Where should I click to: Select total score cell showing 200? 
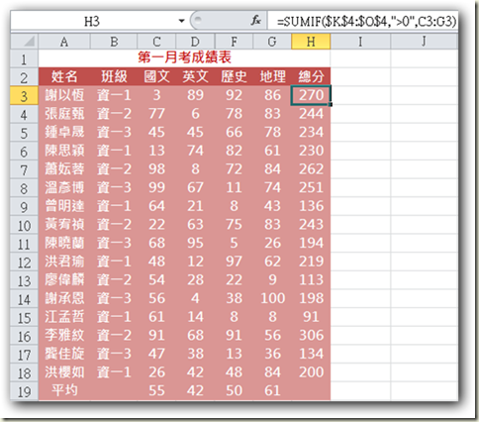pos(311,372)
